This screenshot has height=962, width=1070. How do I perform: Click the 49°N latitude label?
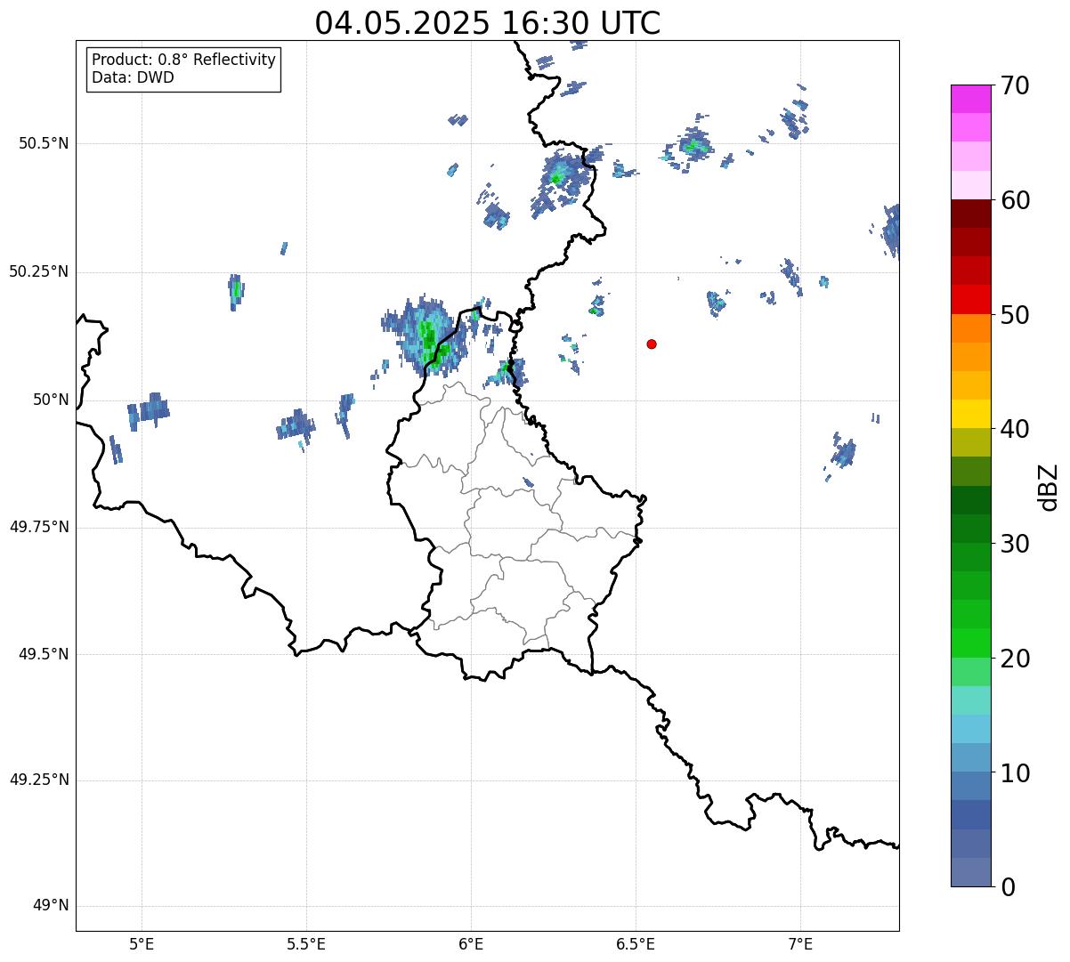[51, 906]
